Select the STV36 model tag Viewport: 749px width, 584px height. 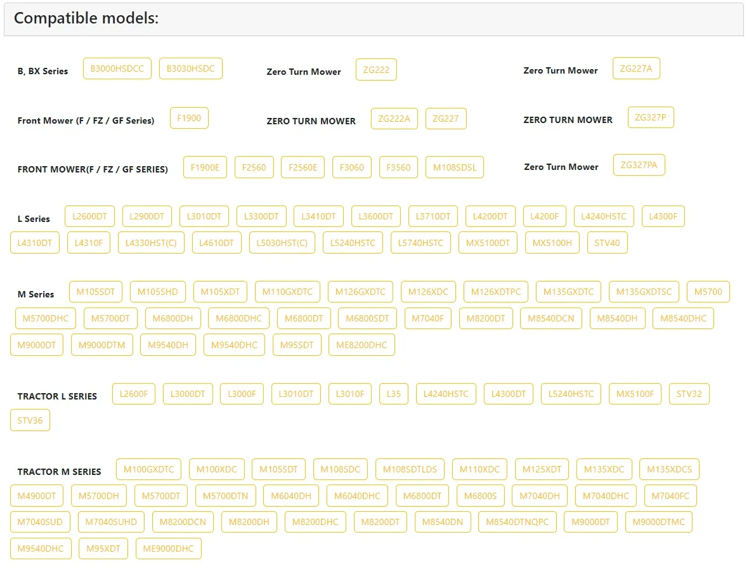(x=30, y=420)
